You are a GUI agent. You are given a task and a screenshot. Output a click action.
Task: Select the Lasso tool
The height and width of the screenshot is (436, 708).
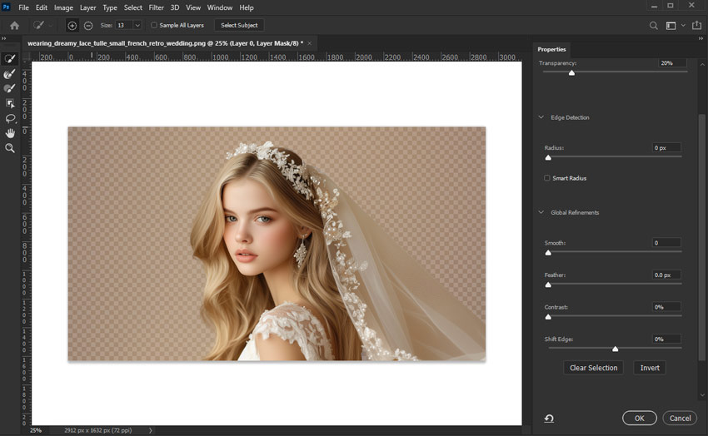[10, 118]
